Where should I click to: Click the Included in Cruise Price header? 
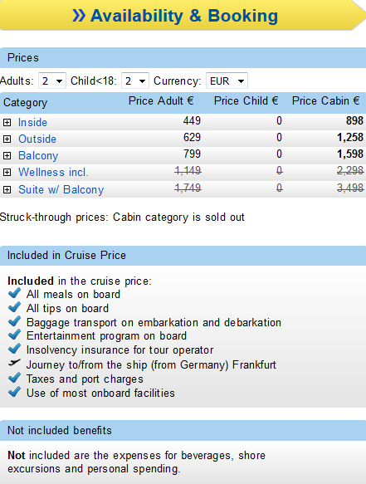tap(183, 256)
